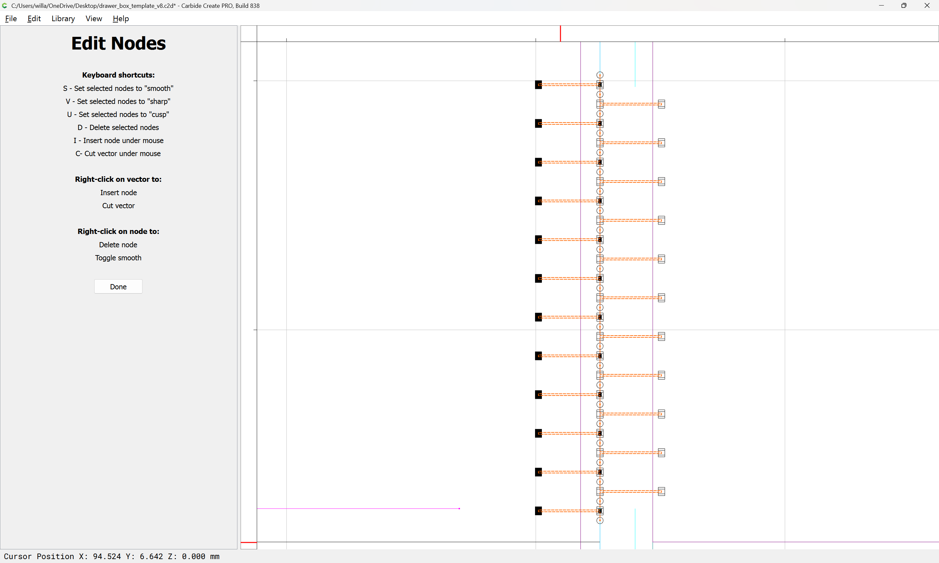
Task: Select the bottommost hollow square node on right
Action: (x=661, y=491)
